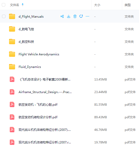Click the PDF icon for Airframe_Structural_Design
Image resolution: width=139 pixels, height=155 pixels.
tap(12, 92)
